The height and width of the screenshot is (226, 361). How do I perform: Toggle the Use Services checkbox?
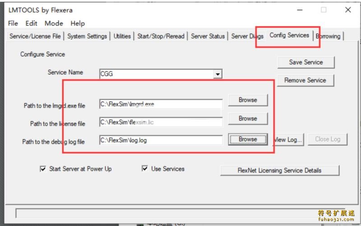point(145,169)
